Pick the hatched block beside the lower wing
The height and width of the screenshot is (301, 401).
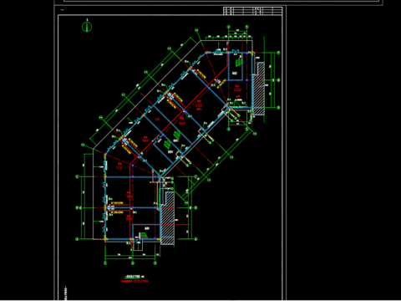pos(168,218)
